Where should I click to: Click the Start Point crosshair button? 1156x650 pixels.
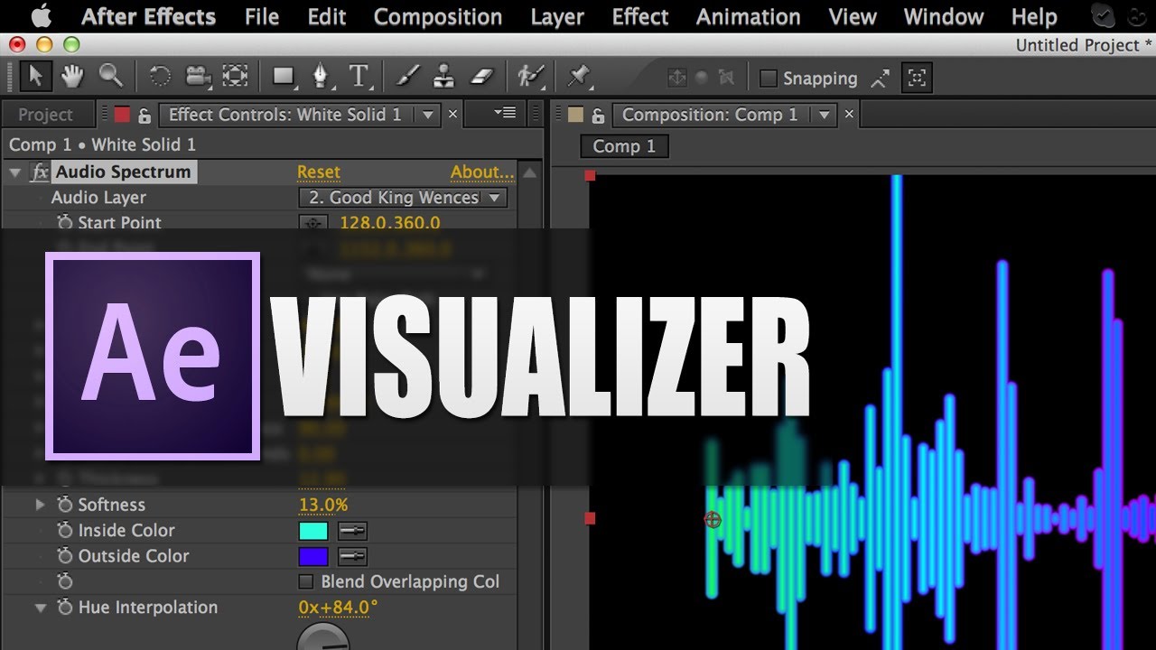pos(312,223)
